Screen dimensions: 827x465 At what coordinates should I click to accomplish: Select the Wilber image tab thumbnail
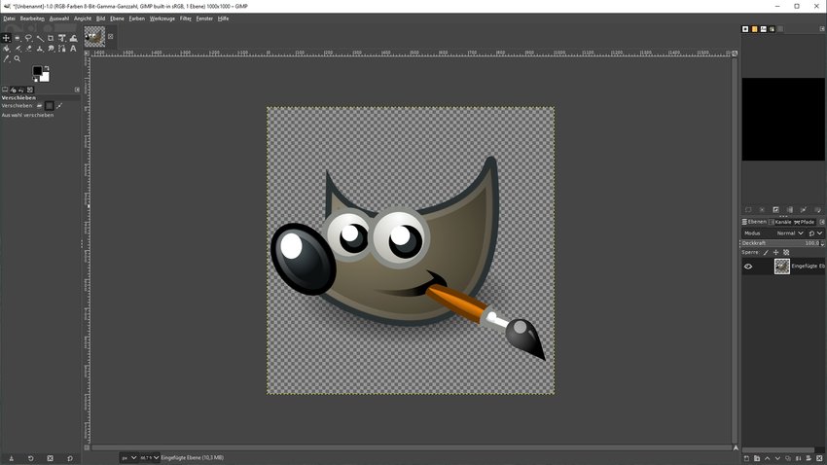(x=95, y=37)
